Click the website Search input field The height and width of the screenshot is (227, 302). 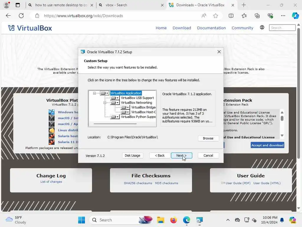click(282, 28)
